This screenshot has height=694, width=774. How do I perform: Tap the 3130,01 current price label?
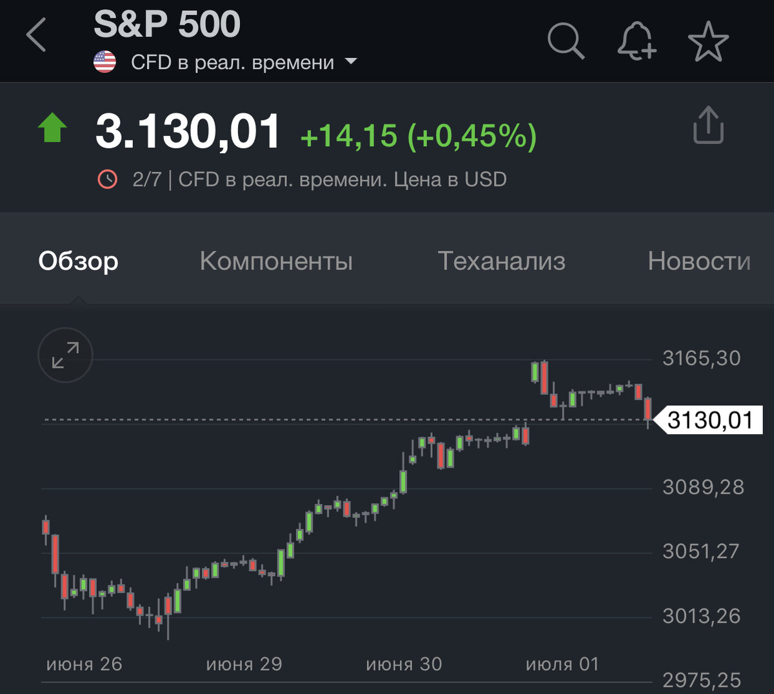(x=708, y=420)
